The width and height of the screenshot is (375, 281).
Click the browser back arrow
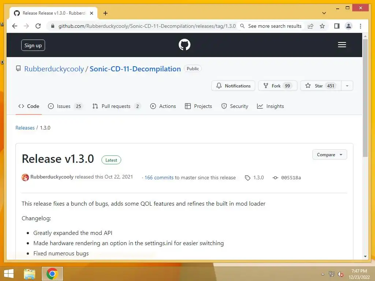[15, 26]
